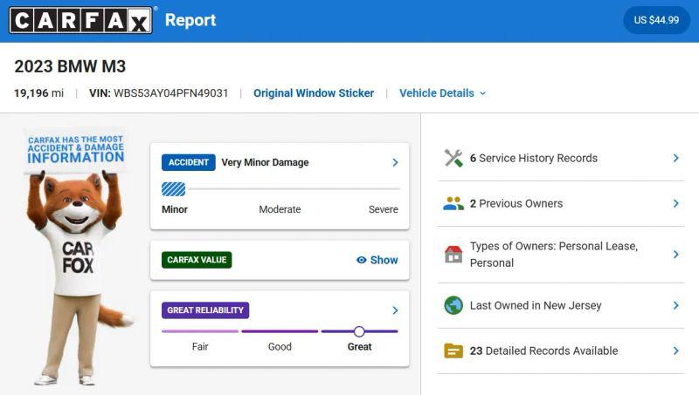Click '2 Previous Owners' text
This screenshot has height=395, width=699.
[x=516, y=204]
